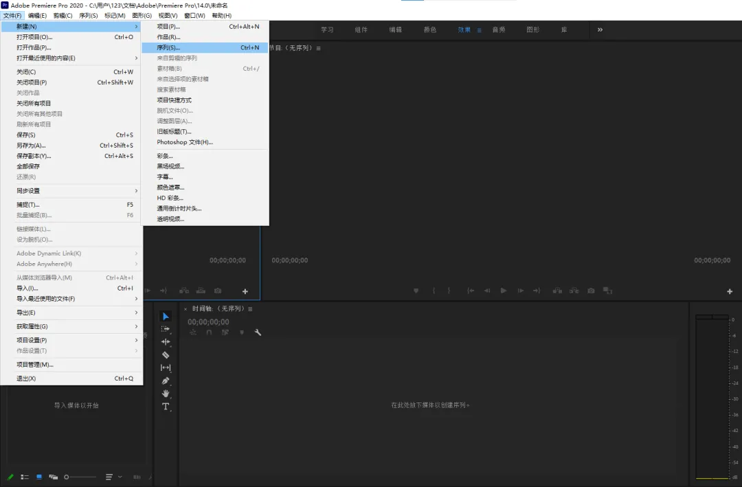Open the 编辑(E) menu bar item
This screenshot has height=487, width=742.
pos(37,16)
